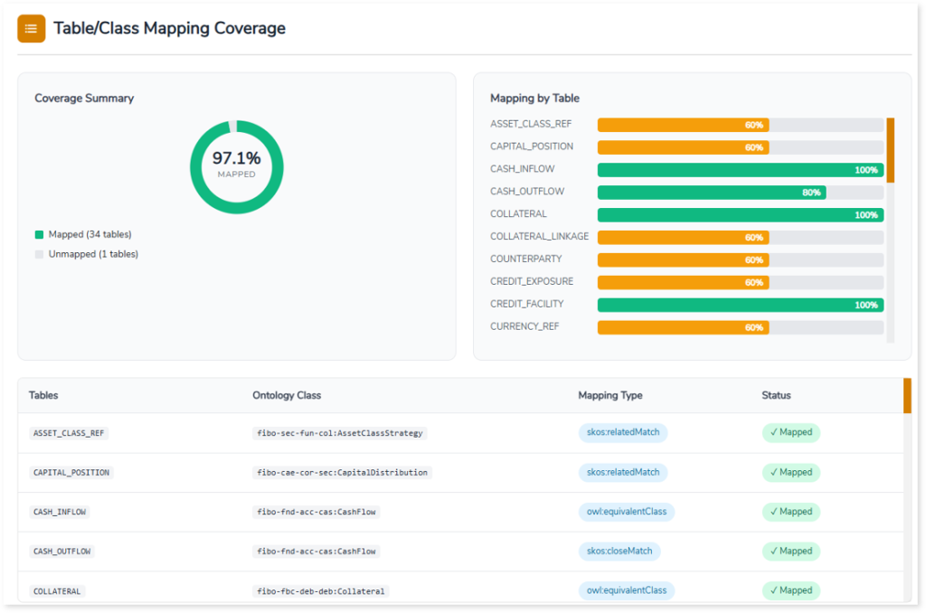This screenshot has width=926, height=613.
Task: Click the CASH_OUTFLOW 80% bar
Action: (711, 193)
